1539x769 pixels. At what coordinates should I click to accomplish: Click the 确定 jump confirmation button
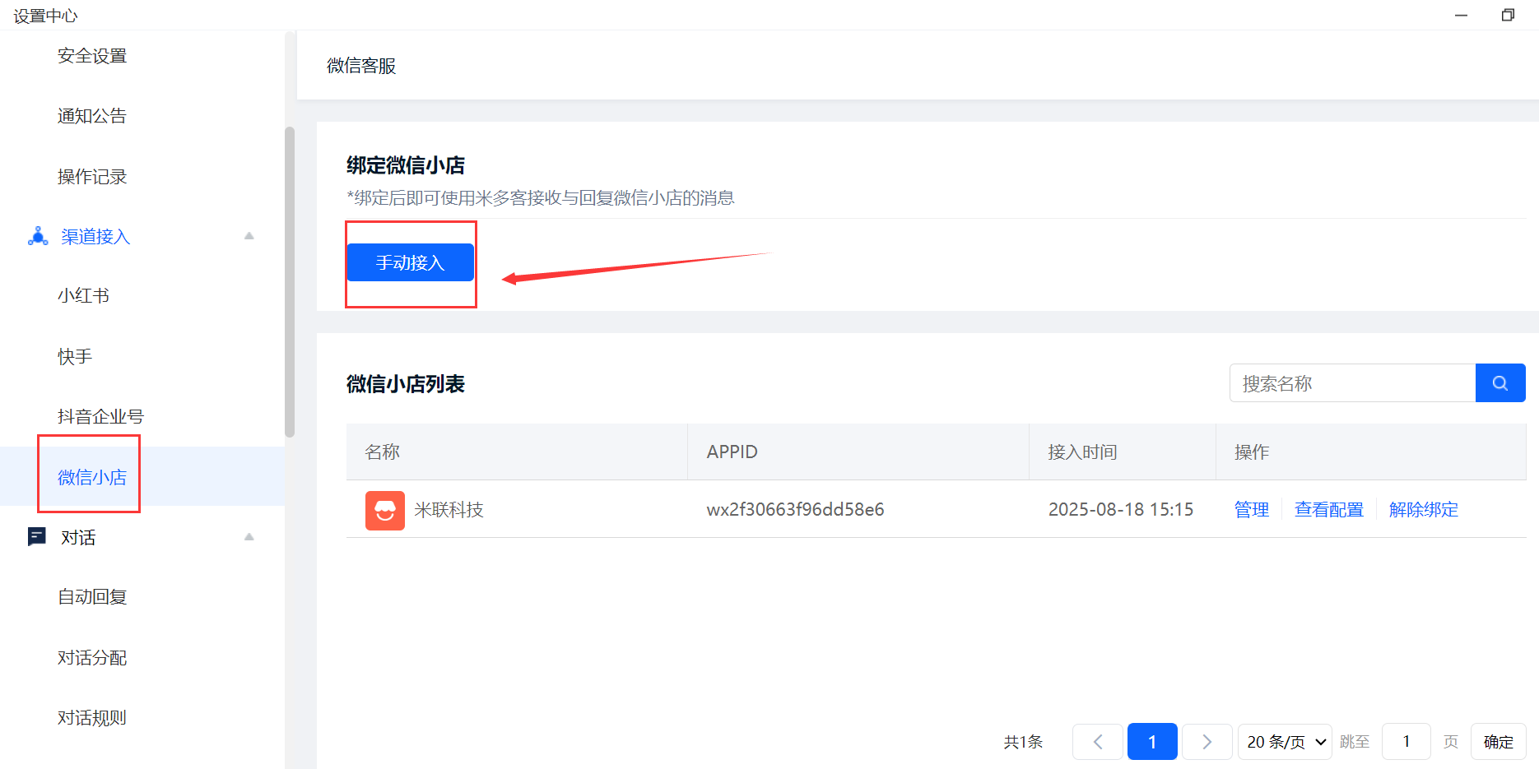(1498, 742)
